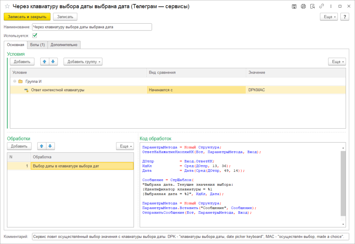Collapse the Группа И tree node
355x244 pixels.
(15, 81)
